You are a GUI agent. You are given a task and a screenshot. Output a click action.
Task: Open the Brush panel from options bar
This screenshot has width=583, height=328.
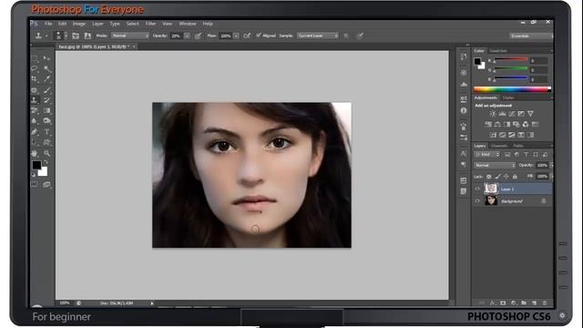[x=76, y=36]
